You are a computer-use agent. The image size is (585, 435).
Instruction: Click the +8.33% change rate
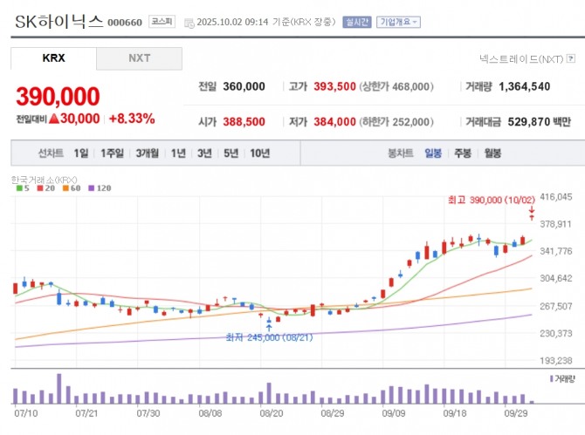pos(132,119)
